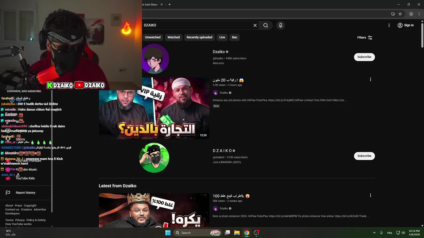
Task: Subscribe to D Z A I K O 513K channel
Action: coord(364,156)
